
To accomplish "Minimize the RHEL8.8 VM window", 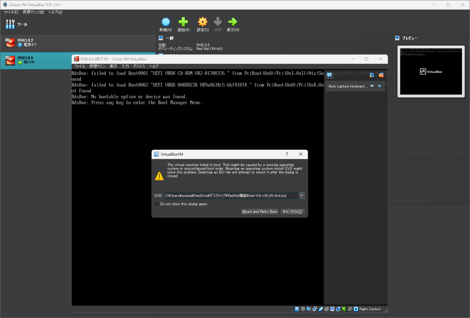I will tap(352, 59).
